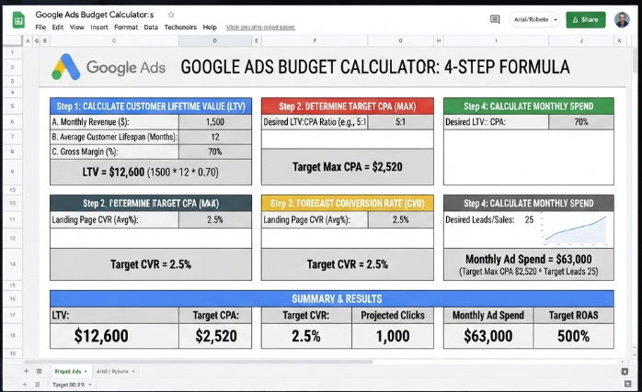642x392 pixels.
Task: Open the comment history icon
Action: pos(495,19)
